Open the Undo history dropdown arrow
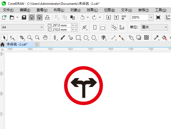171x129 pixels. click(88, 17)
